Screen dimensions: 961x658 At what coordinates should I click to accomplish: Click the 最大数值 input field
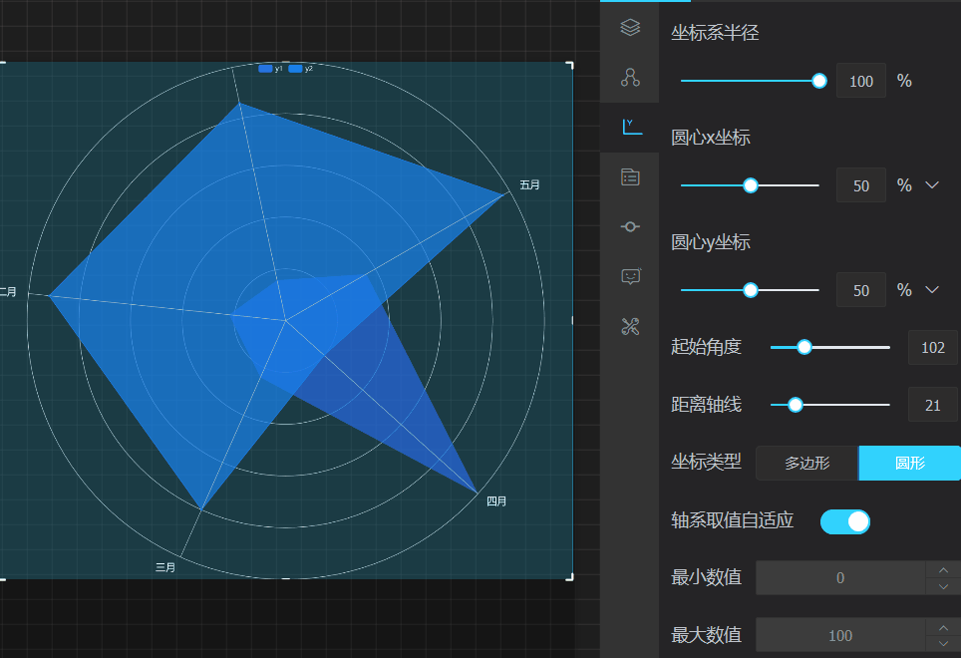[x=840, y=635]
